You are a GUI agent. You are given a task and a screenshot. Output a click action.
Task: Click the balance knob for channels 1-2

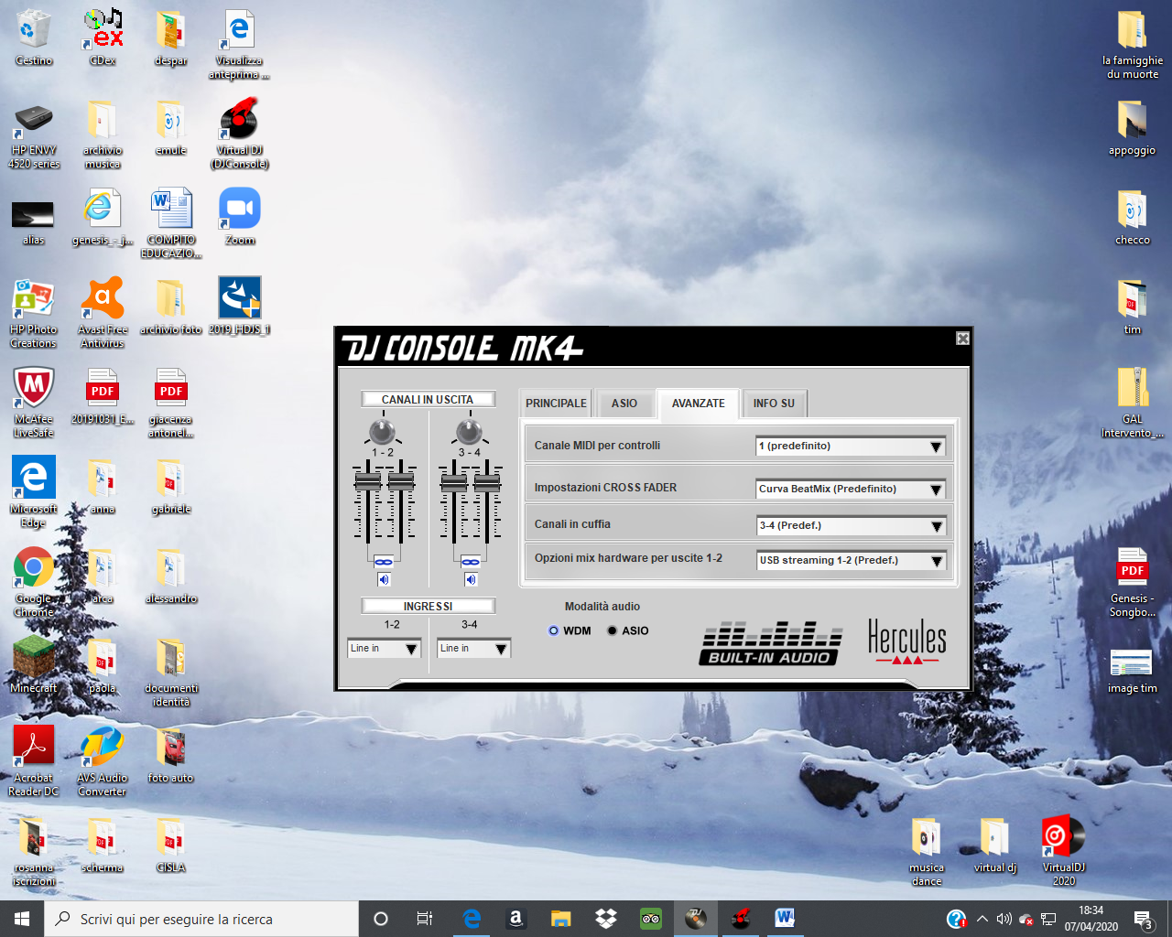pyautogui.click(x=382, y=431)
